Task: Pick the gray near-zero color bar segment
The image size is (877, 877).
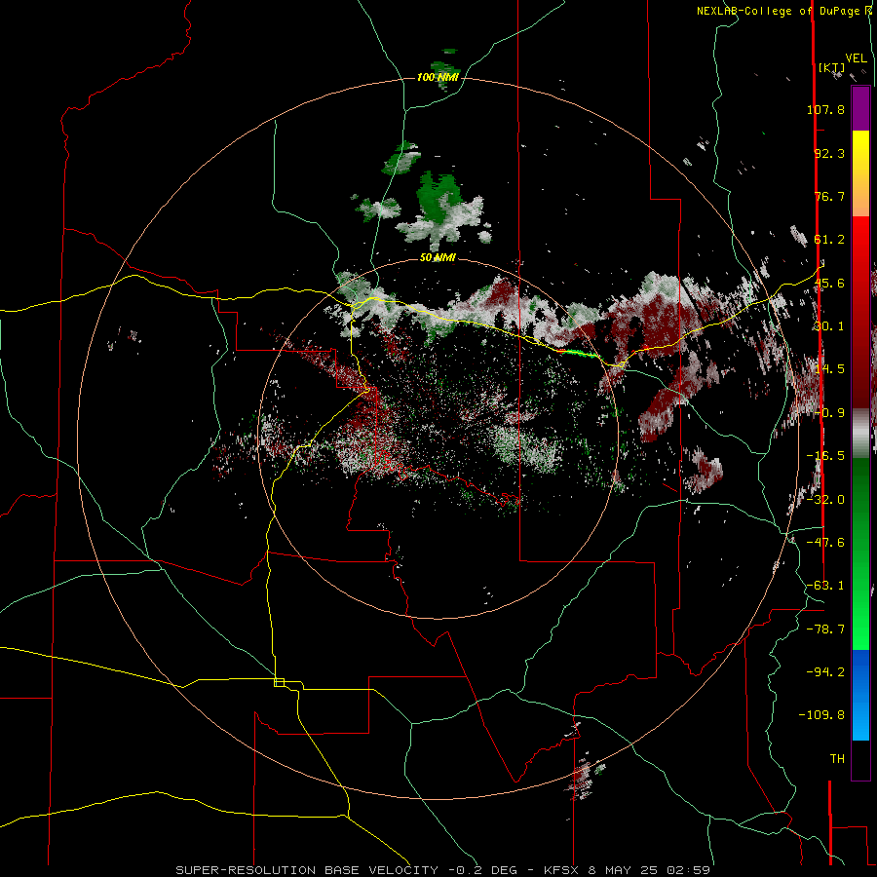Action: [860, 433]
